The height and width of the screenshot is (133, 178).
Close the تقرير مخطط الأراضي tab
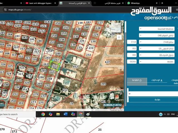click(x=123, y=3)
